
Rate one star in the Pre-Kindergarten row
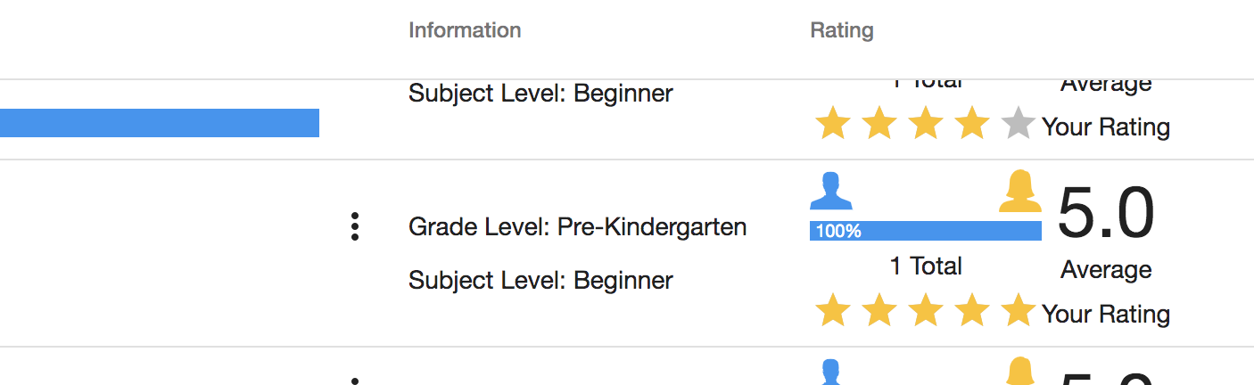(833, 312)
